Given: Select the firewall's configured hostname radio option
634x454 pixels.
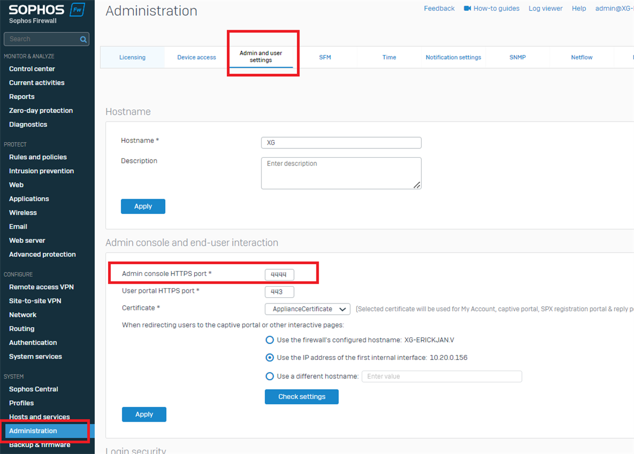Looking at the screenshot, I should (x=270, y=340).
